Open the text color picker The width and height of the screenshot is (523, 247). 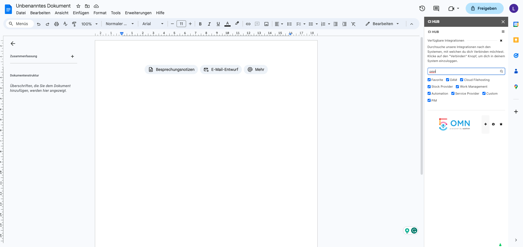(x=228, y=24)
